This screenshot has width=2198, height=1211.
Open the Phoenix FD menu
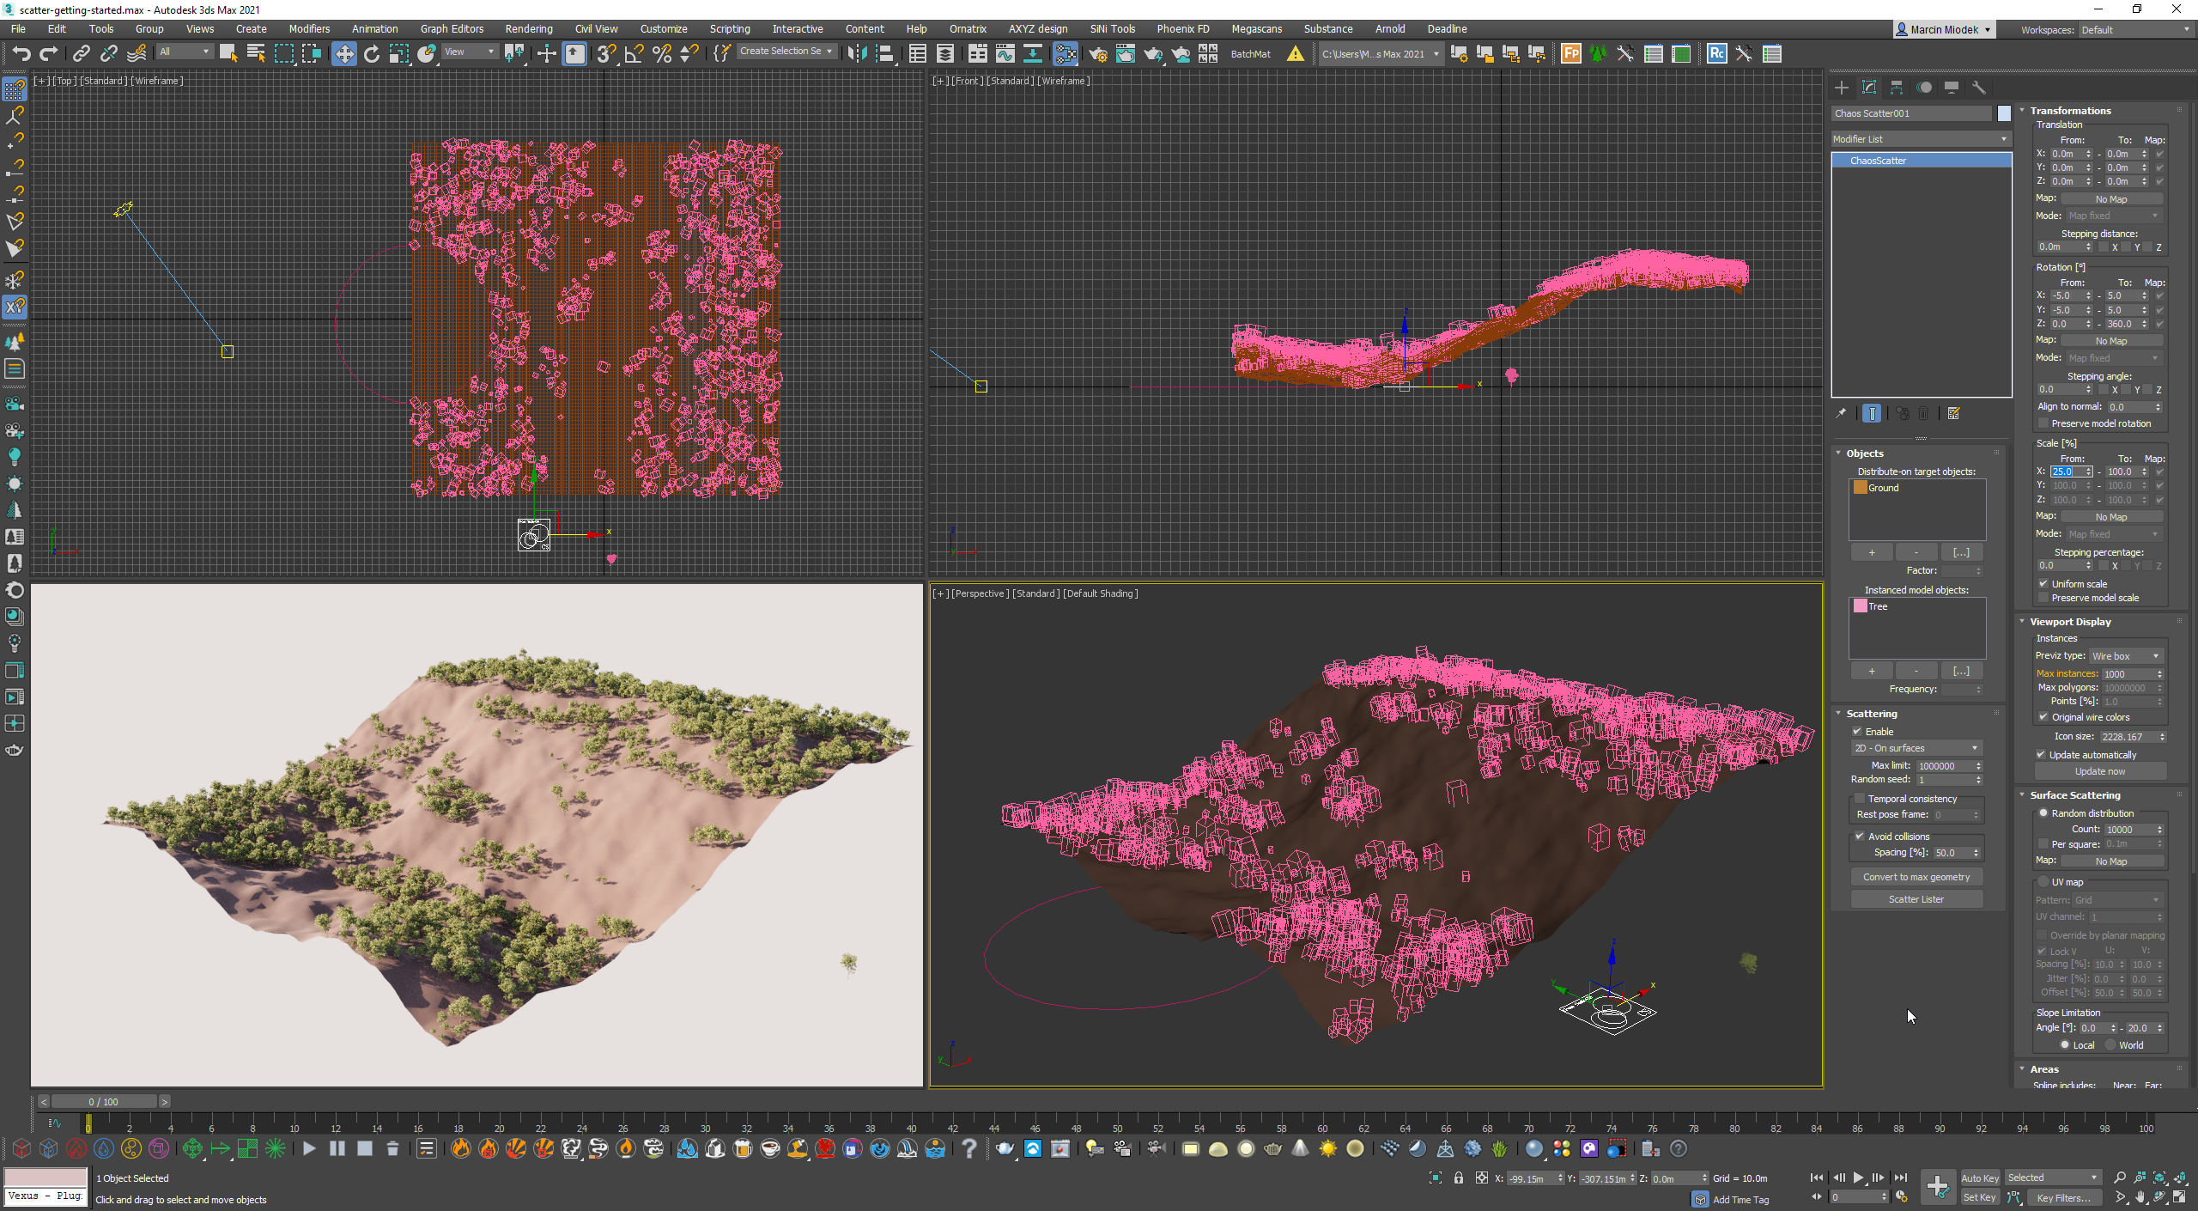1182,29
